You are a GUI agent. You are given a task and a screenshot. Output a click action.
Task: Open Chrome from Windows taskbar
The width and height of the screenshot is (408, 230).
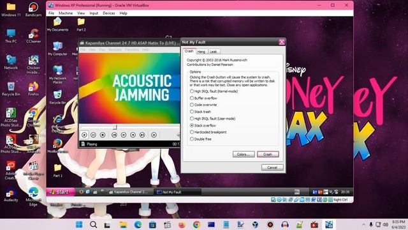(197, 224)
